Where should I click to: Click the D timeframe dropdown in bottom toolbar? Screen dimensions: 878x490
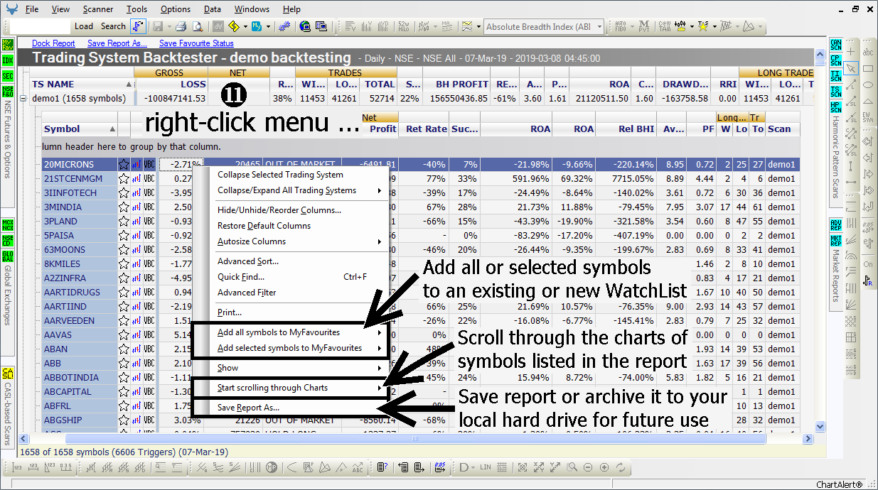[467, 467]
